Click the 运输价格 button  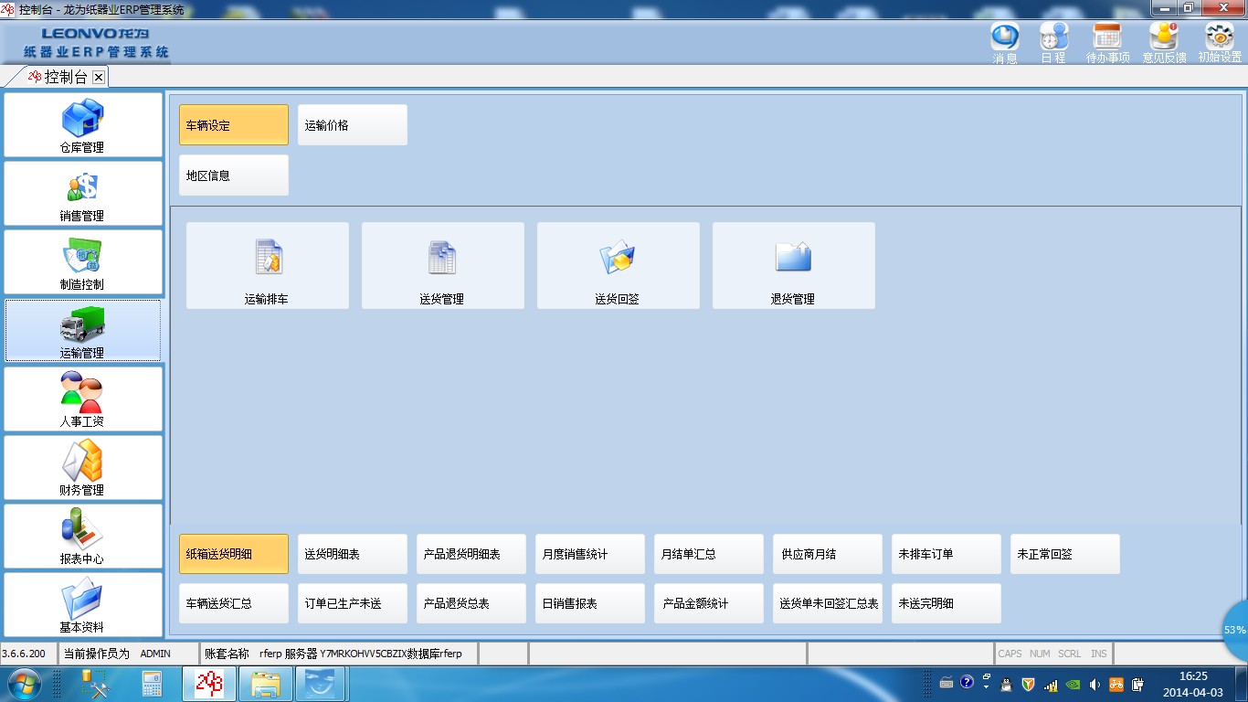(352, 125)
